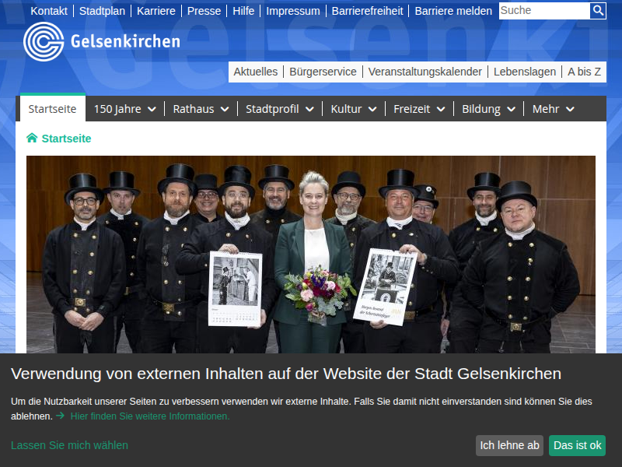The height and width of the screenshot is (467, 622).
Task: Click the Gelsenkirchen spiral logo
Action: point(44,41)
